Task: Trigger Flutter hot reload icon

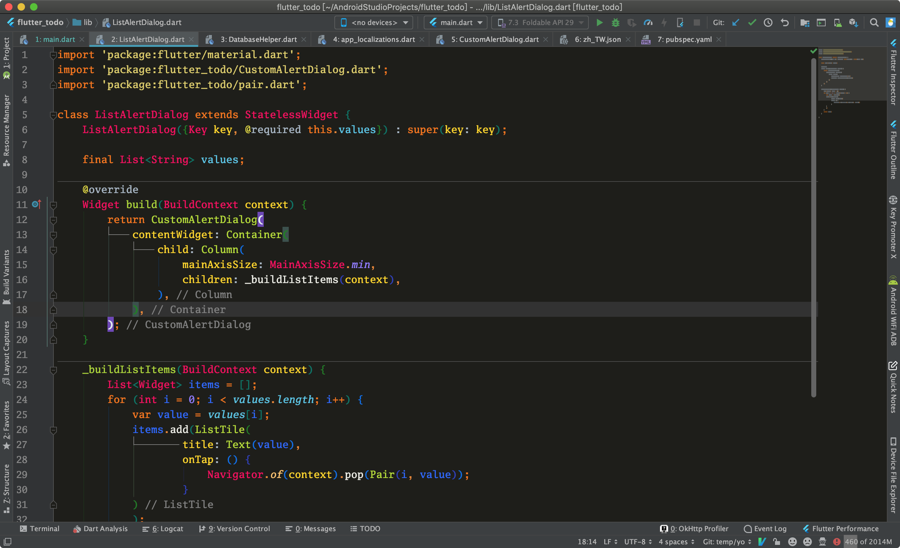Action: [x=664, y=22]
